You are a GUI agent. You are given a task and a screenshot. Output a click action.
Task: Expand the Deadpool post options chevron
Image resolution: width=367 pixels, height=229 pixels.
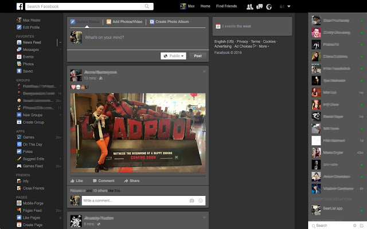[x=204, y=72]
